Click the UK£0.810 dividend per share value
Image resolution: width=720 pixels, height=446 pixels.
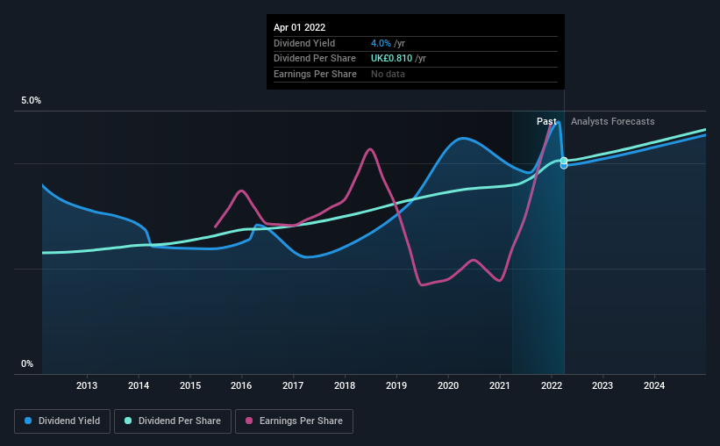click(x=391, y=59)
